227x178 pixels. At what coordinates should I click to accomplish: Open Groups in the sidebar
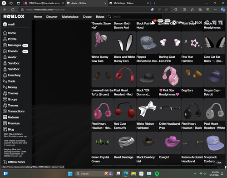pyautogui.click(x=10, y=99)
